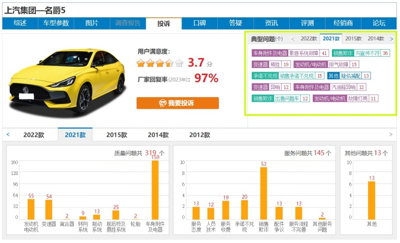Click the 服务态度 bar valued 13

[x=196, y=213]
